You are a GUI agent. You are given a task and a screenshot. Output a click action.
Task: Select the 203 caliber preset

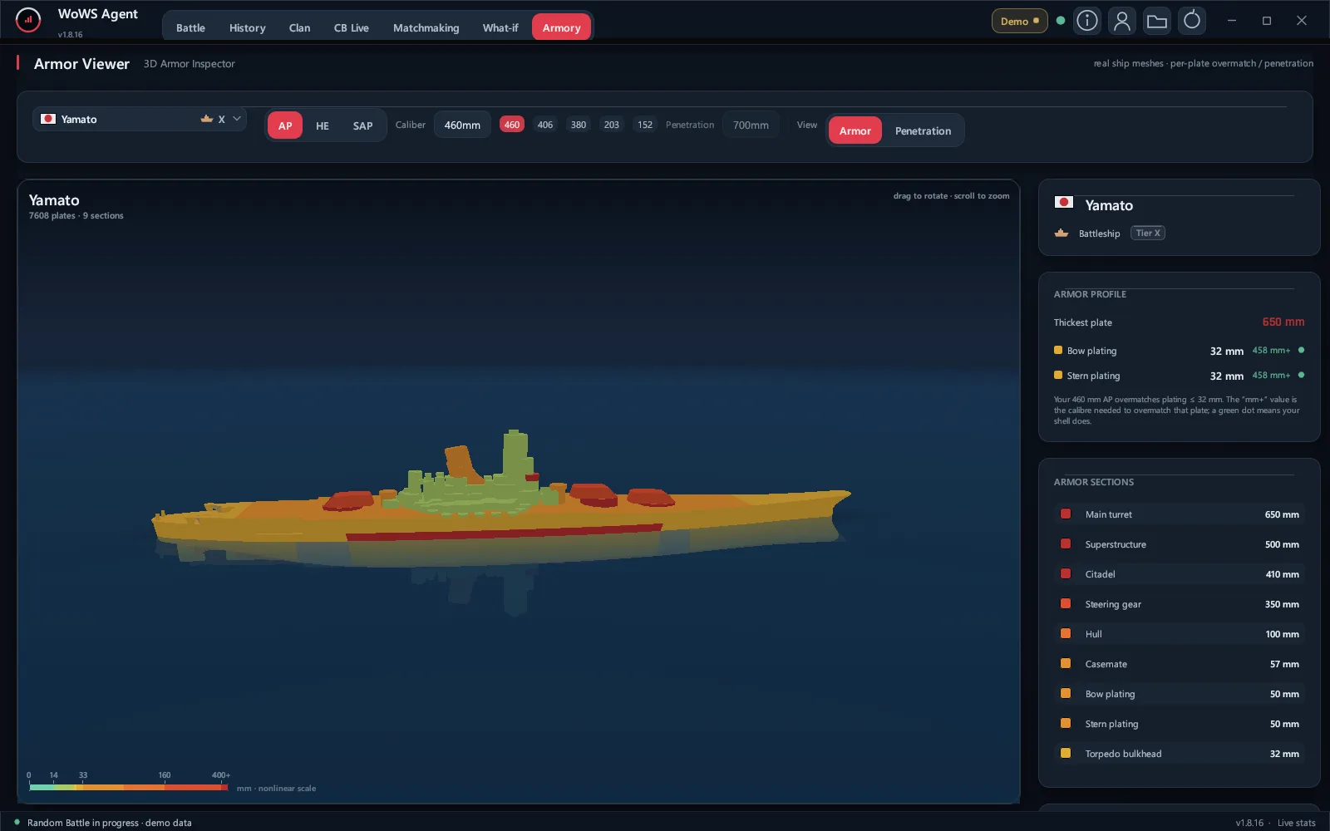point(612,125)
